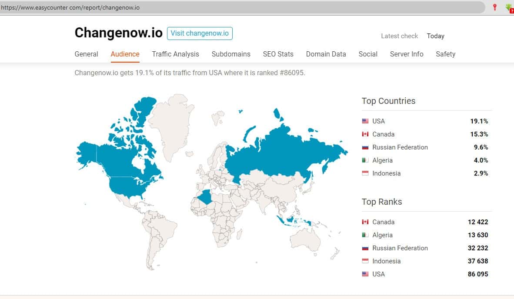Click the Canada flag icon in Top Countries
Image resolution: width=514 pixels, height=299 pixels.
tap(365, 134)
